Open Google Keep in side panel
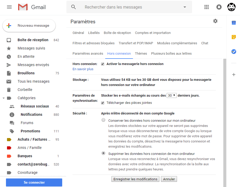240x187 pixels. [234, 37]
